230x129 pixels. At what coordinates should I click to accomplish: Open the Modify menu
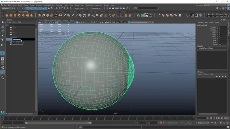coord(26,5)
